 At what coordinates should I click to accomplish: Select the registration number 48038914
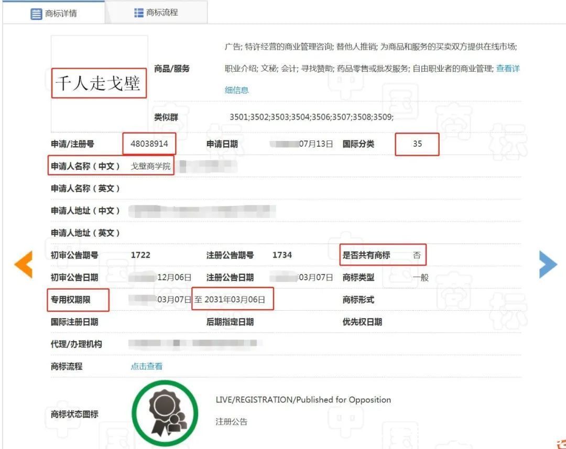150,144
